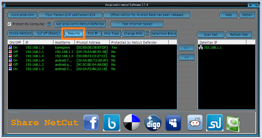The width and height of the screenshot is (262, 138).
Task: Click computer icon for 192.168.1.4 row
Action: pyautogui.click(x=10, y=56)
